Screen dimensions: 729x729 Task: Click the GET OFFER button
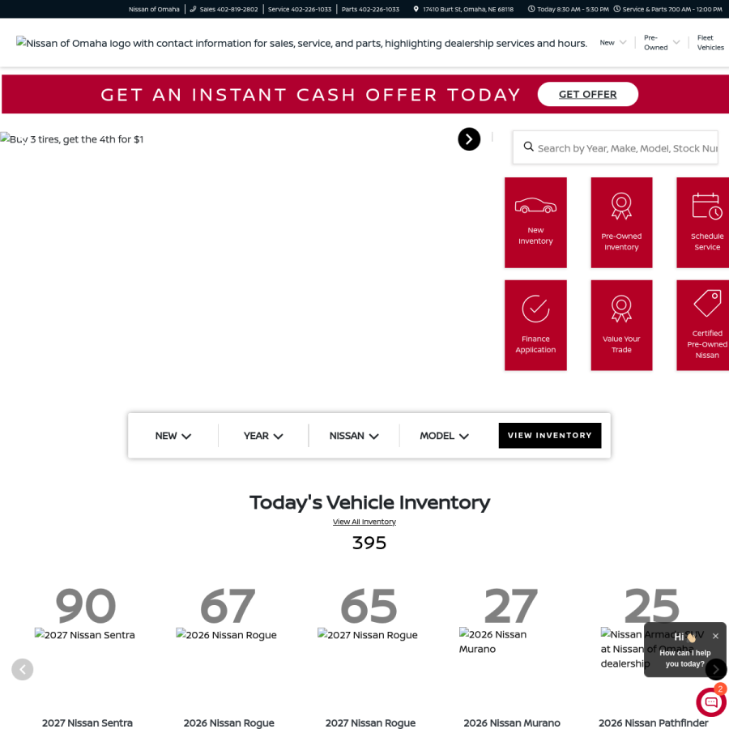pos(588,95)
